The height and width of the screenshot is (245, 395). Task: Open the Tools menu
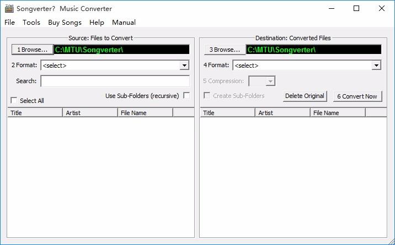31,23
